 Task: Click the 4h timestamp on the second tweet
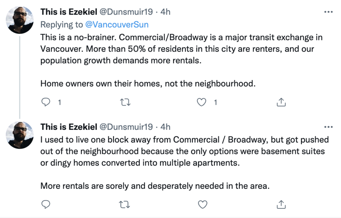[165, 127]
